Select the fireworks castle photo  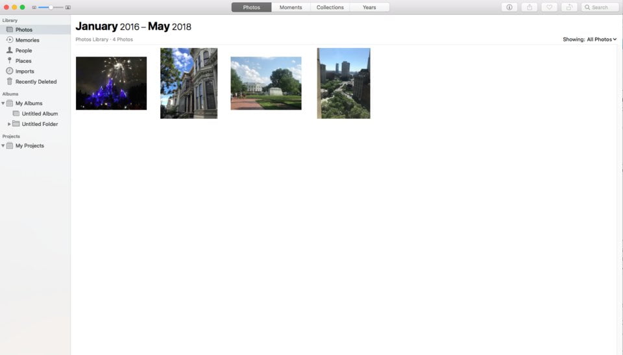111,83
